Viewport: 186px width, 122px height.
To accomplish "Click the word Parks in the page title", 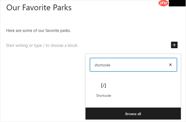I will click(x=62, y=7).
